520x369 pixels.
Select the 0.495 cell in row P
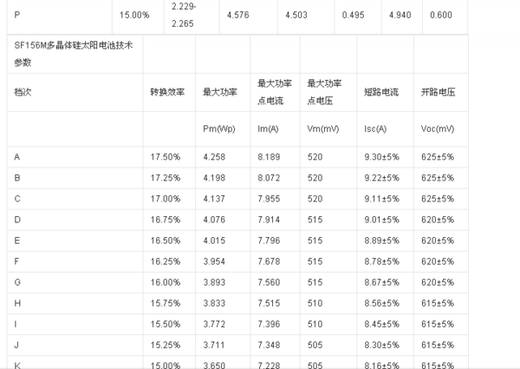click(354, 15)
